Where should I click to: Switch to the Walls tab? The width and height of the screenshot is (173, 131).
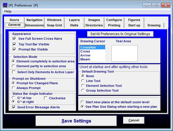coord(74,25)
